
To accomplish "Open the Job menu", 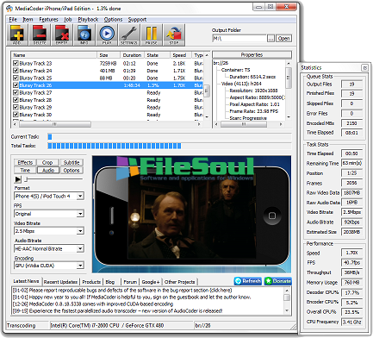I will pyautogui.click(x=68, y=20).
